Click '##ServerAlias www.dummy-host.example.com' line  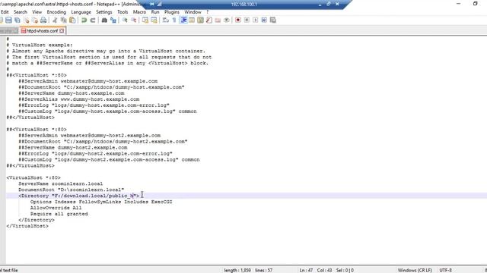79,99
